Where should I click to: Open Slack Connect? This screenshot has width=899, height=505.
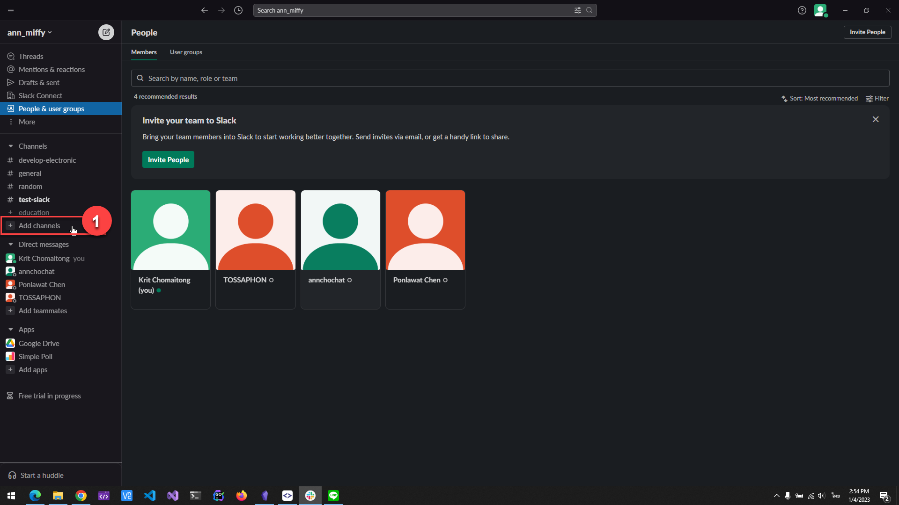(61, 95)
